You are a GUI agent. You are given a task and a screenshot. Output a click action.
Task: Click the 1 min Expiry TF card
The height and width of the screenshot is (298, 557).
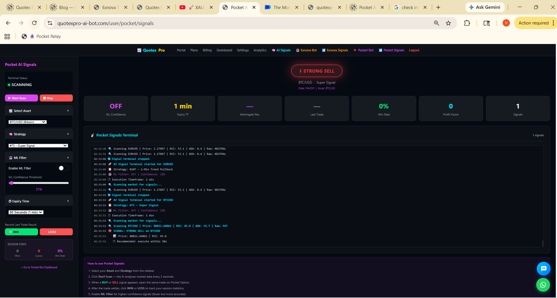[x=183, y=108]
